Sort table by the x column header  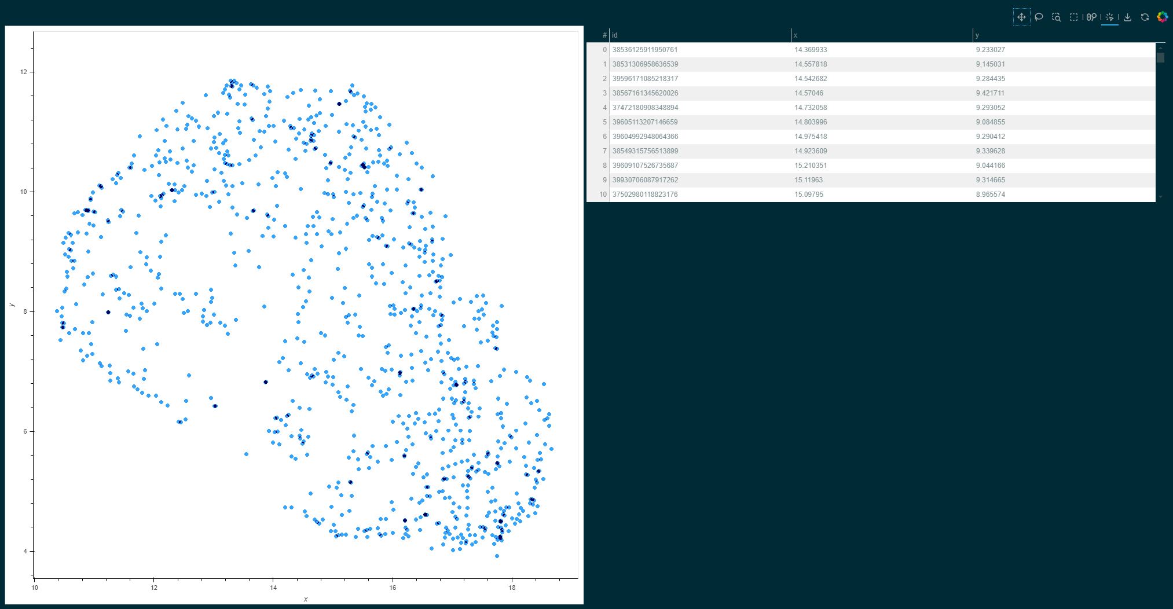click(x=882, y=35)
